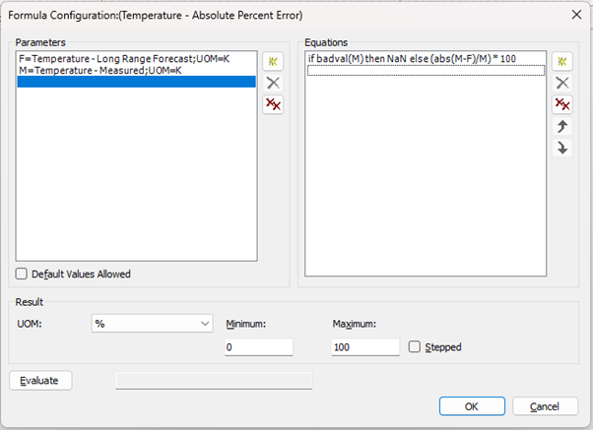
Task: Click the new parameter star icon
Action: pos(273,61)
